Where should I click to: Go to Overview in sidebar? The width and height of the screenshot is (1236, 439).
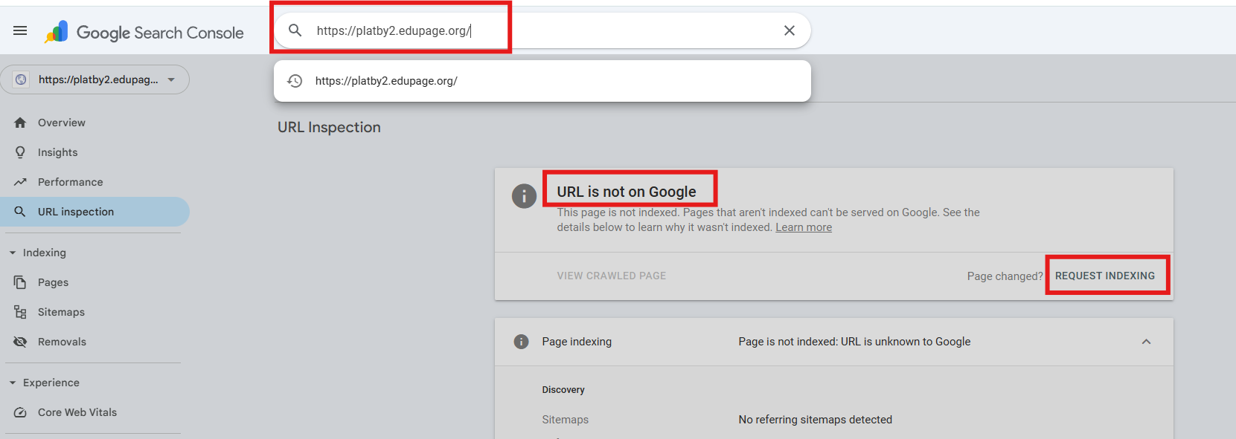61,123
